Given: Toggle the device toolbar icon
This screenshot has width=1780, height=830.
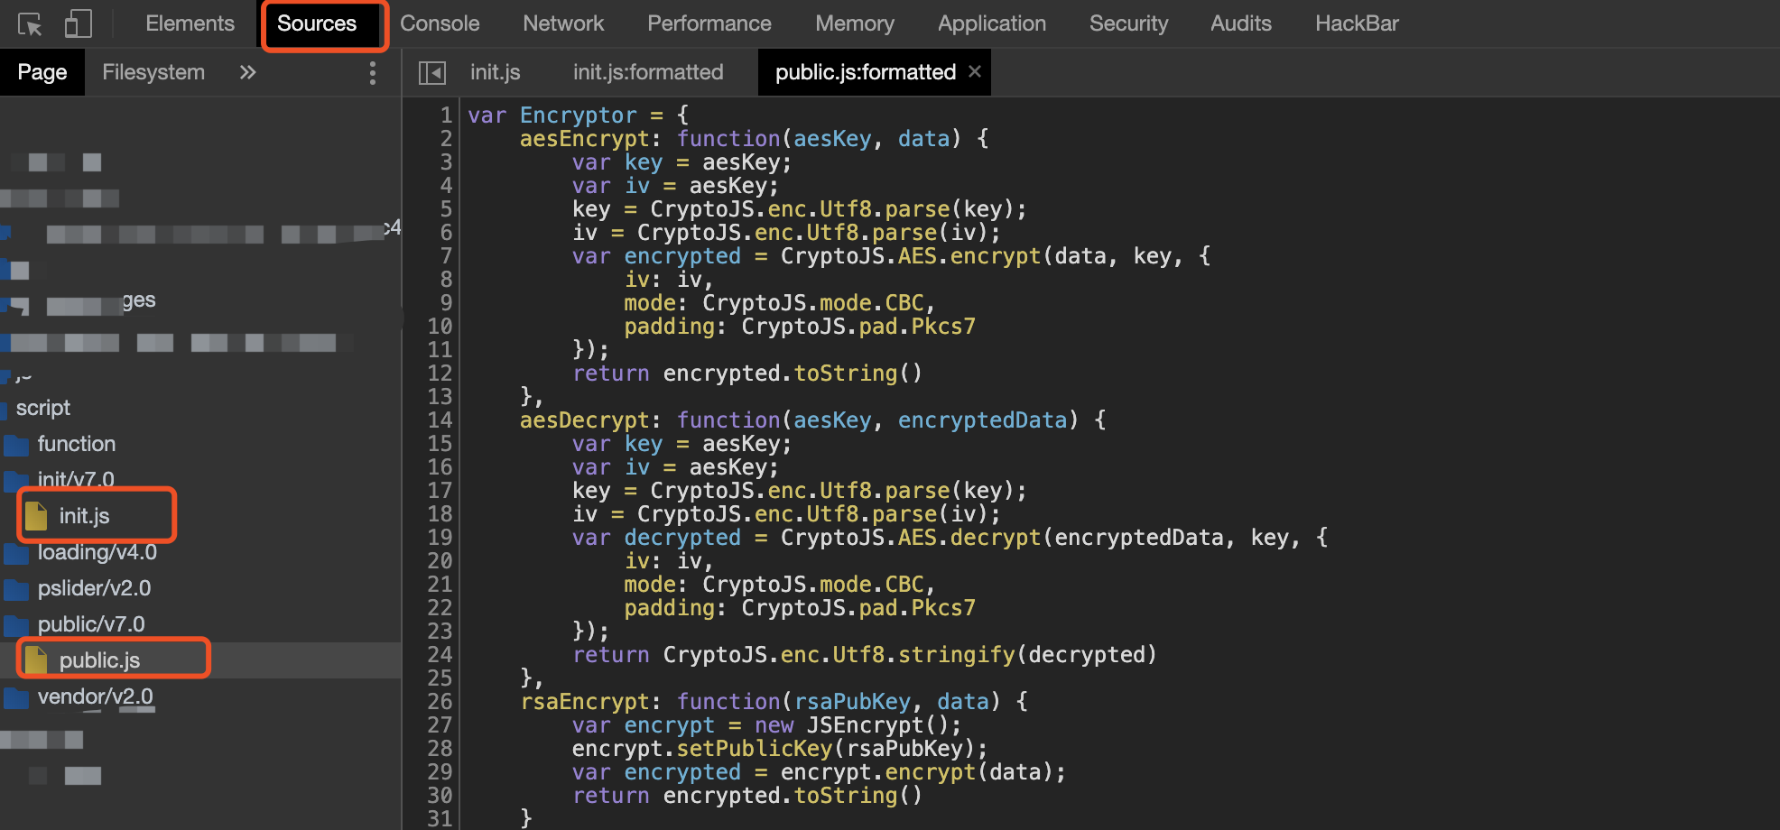Looking at the screenshot, I should [x=79, y=24].
